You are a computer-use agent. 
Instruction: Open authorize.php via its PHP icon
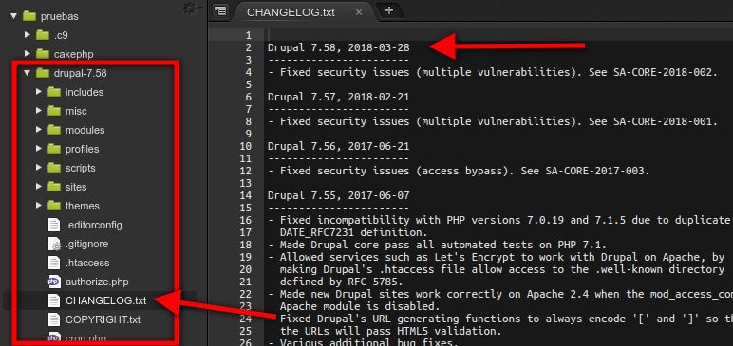click(54, 282)
